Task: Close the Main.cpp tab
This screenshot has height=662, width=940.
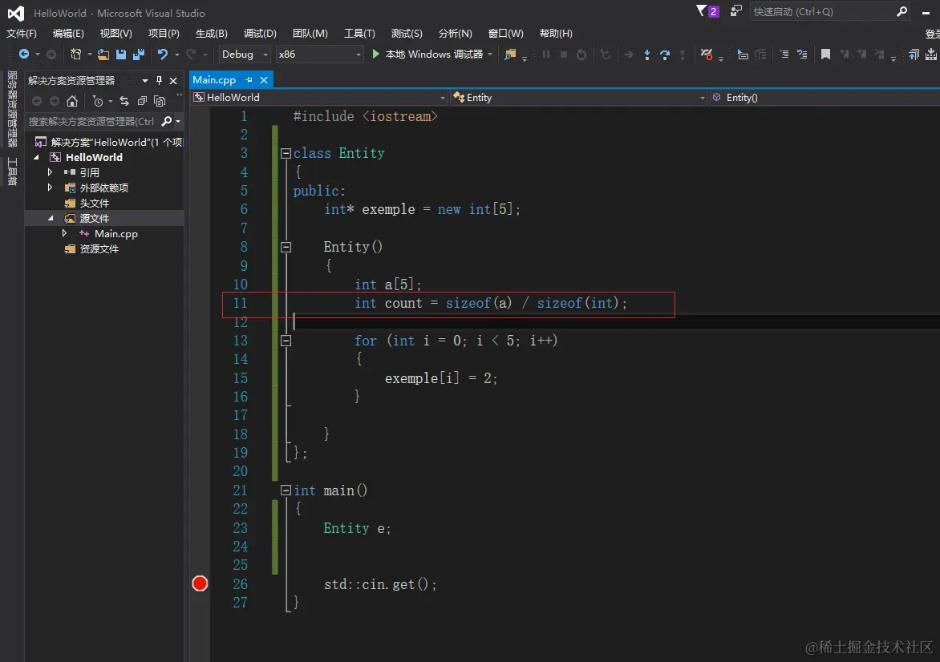Action: 264,79
